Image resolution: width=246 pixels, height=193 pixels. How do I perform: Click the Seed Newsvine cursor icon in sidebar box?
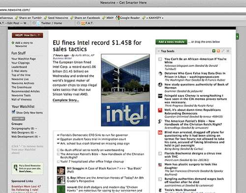pyautogui.click(x=16, y=168)
